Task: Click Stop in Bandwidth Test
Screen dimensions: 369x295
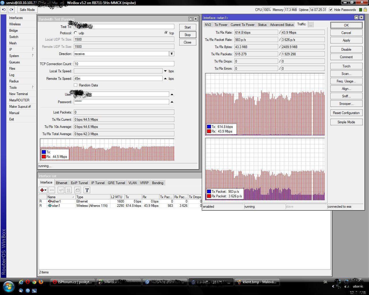Action: (x=187, y=35)
